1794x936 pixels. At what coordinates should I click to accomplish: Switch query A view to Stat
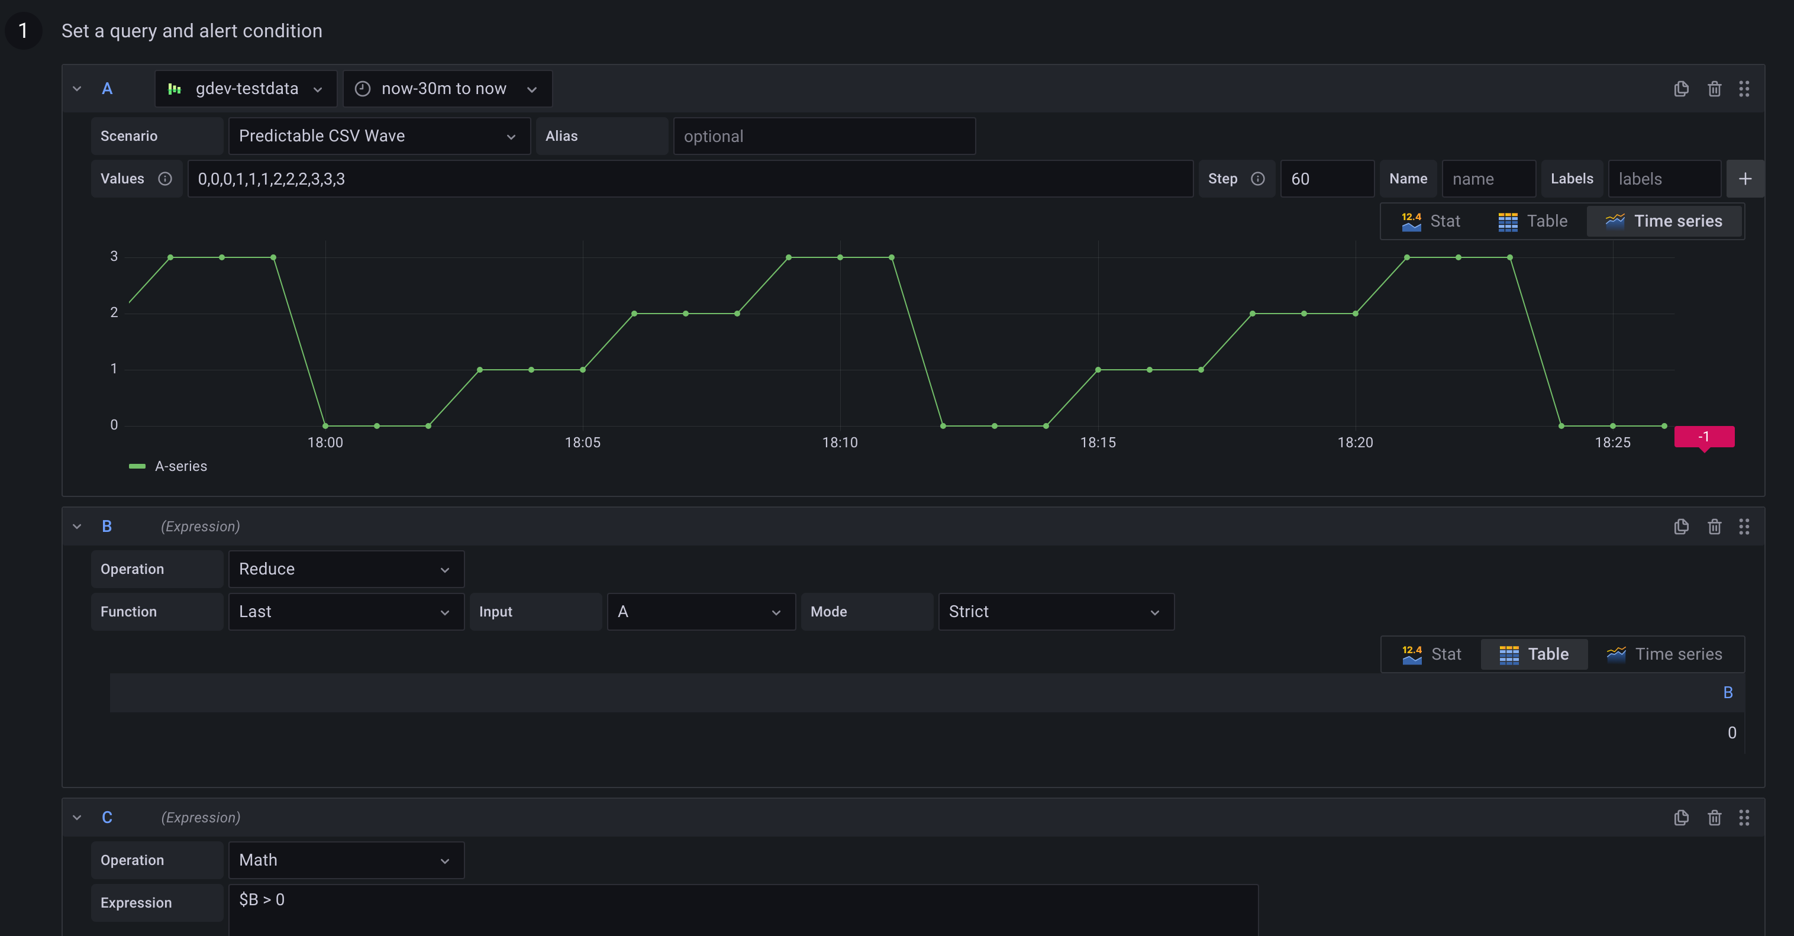point(1431,221)
